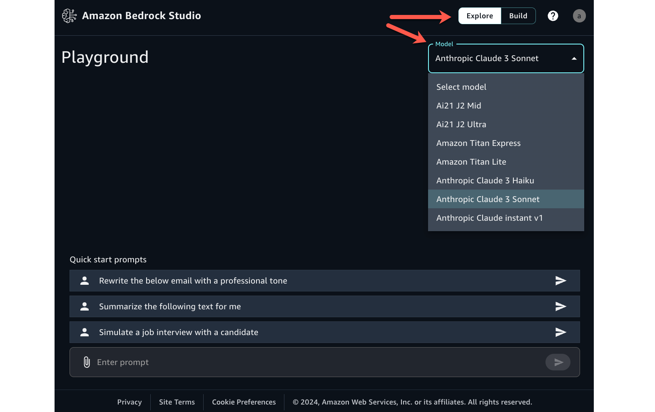
Task: Choose Rewrite the below email prompt
Action: click(x=324, y=281)
